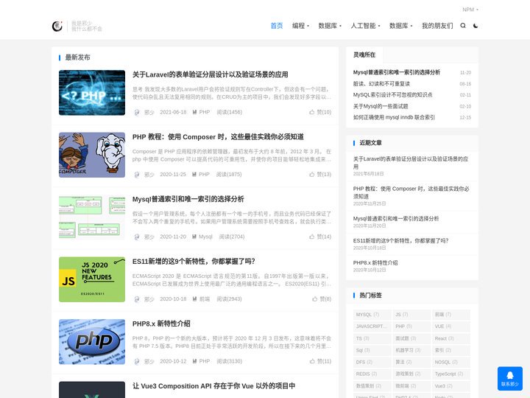Click the 阅读(1456) read count
This screenshot has height=398, width=530.
pos(229,112)
